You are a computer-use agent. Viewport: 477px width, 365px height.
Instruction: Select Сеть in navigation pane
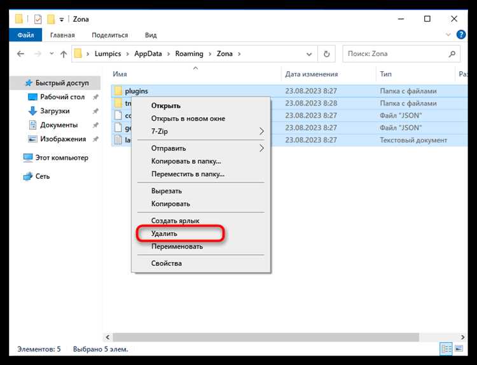pyautogui.click(x=42, y=176)
